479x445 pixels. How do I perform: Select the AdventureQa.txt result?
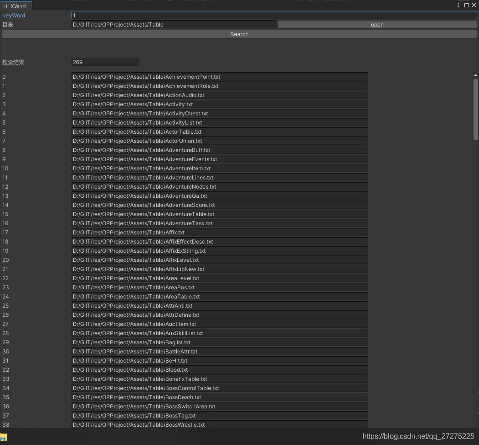(220, 196)
